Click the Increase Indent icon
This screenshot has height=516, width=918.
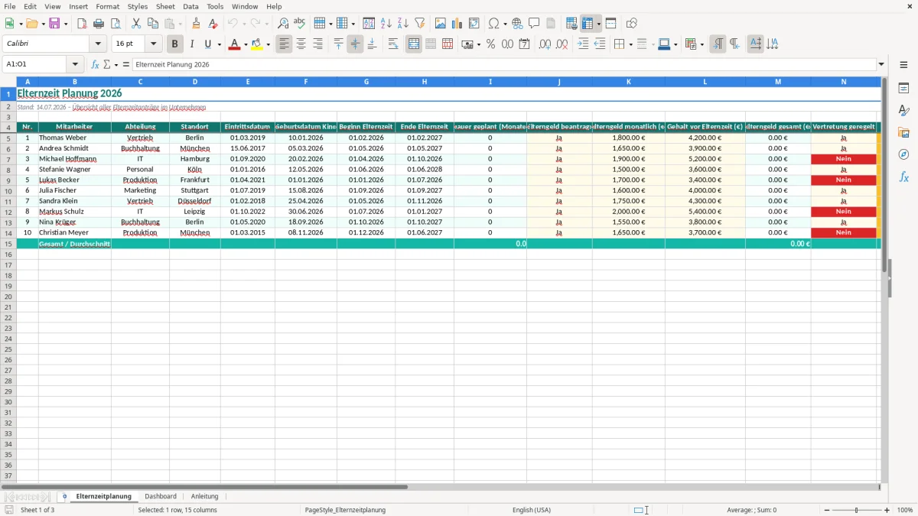pyautogui.click(x=583, y=44)
